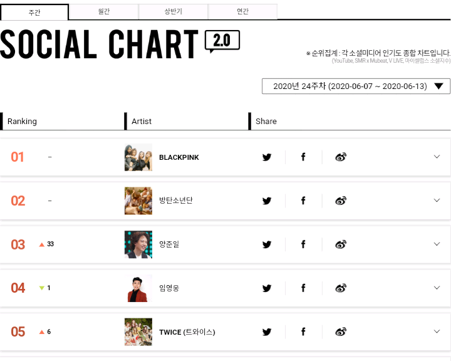Click the 임영웅 artist thumbnail
The image size is (451, 361).
tap(138, 288)
